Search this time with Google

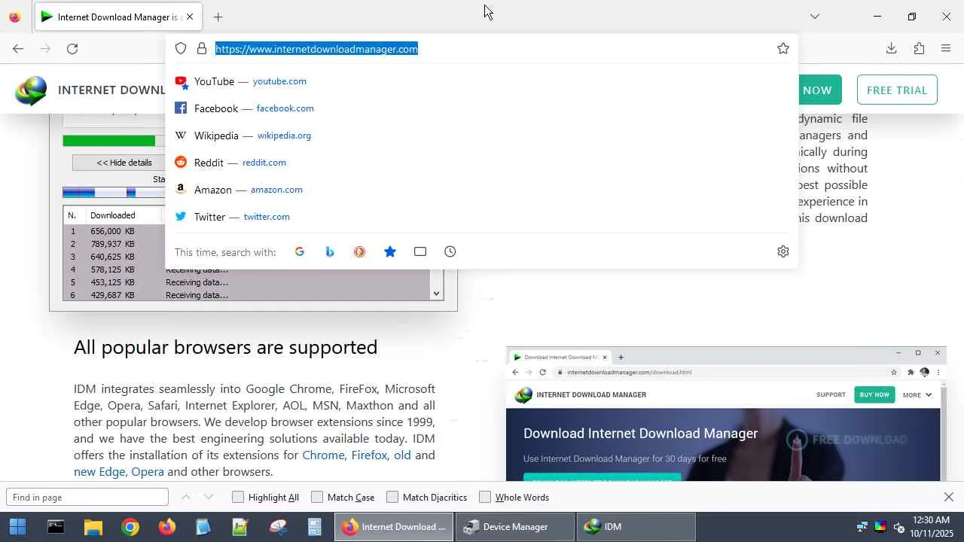[300, 251]
